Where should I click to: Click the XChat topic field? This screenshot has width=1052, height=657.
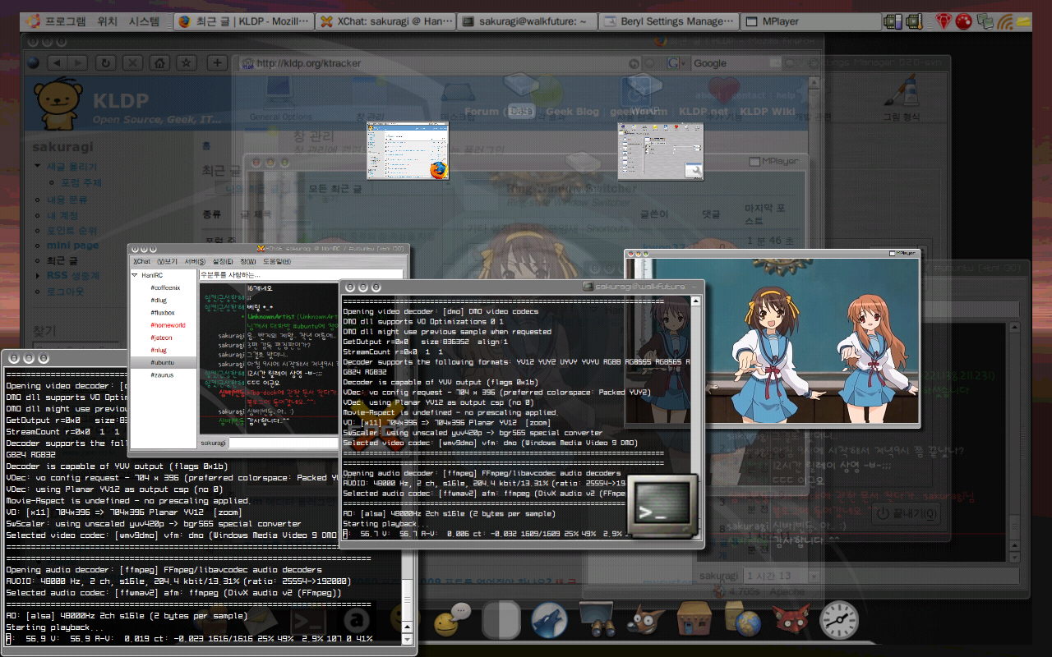[x=301, y=274]
